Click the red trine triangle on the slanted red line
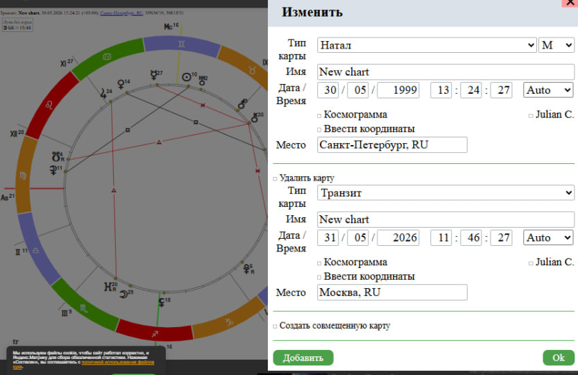This screenshot has width=578, height=375. click(159, 142)
